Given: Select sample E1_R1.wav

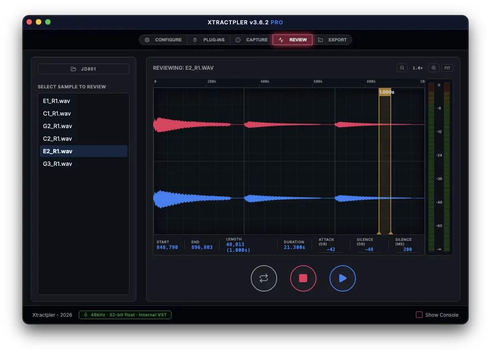Looking at the screenshot, I should 84,101.
